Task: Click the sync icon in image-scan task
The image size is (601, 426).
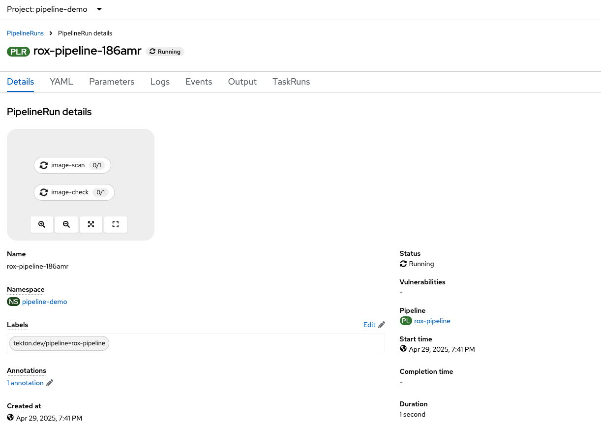Action: [44, 165]
